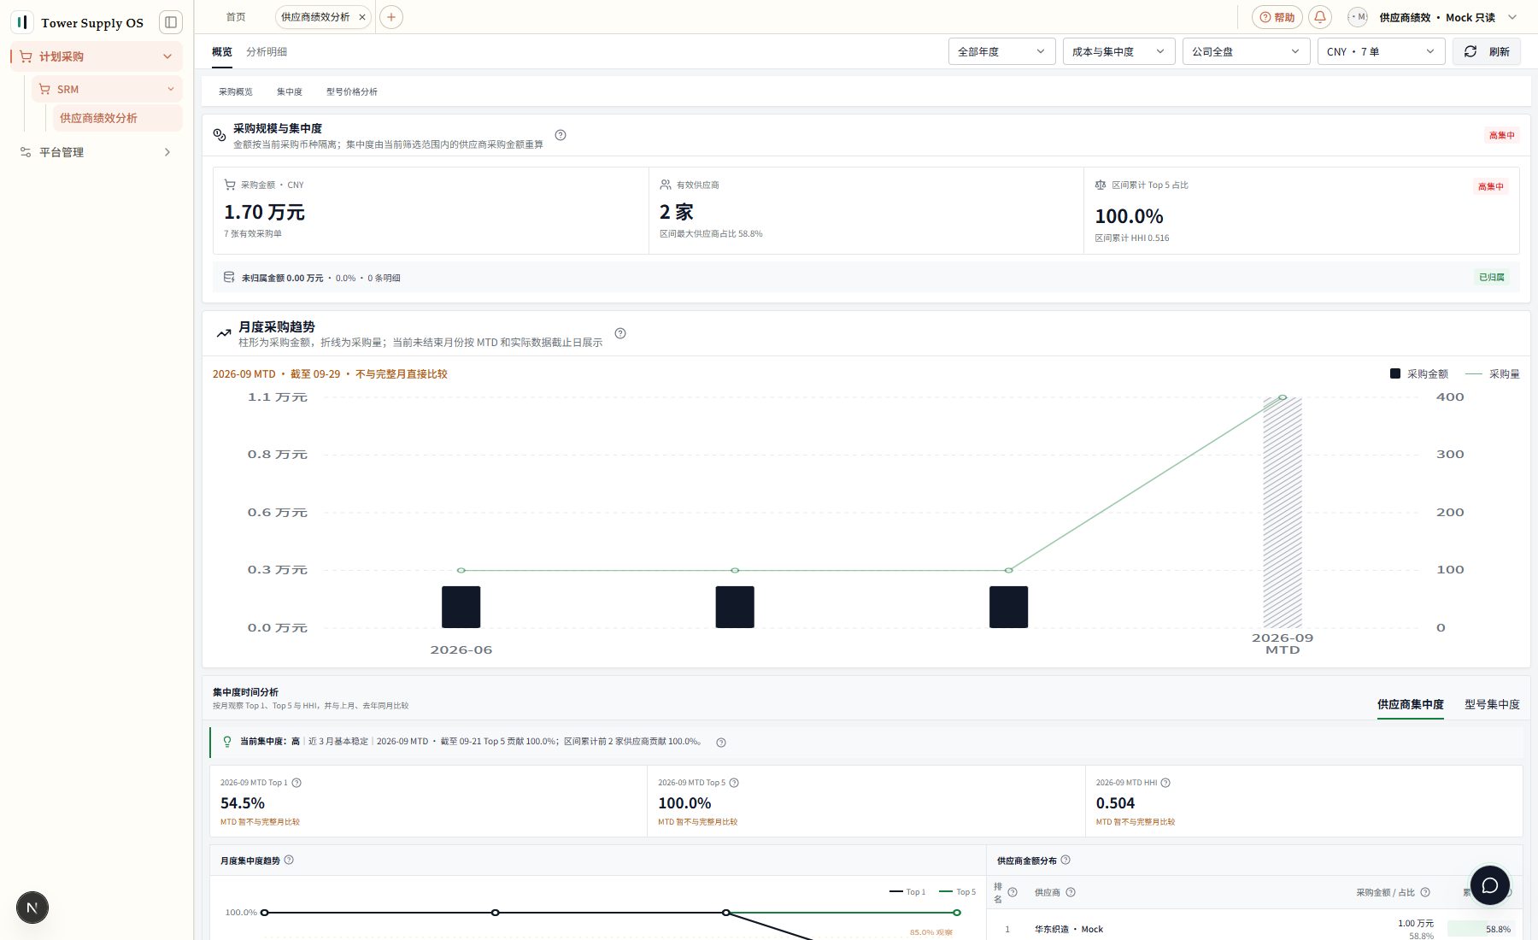Click help icon beside 采购金额 / 占比 header
This screenshot has height=940, width=1538.
1425,892
